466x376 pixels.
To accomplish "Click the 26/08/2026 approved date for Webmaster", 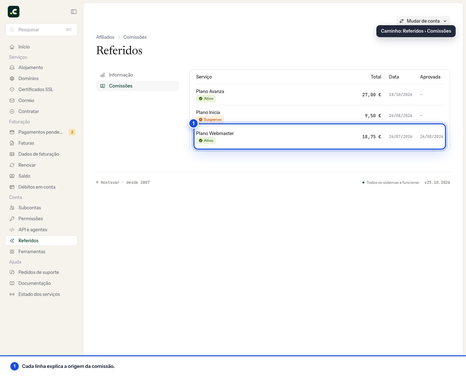I will 432,137.
